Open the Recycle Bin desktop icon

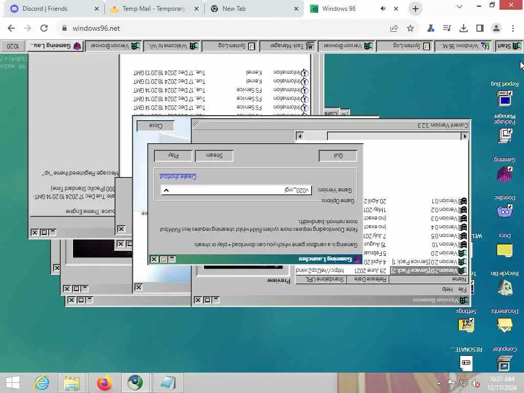504,288
